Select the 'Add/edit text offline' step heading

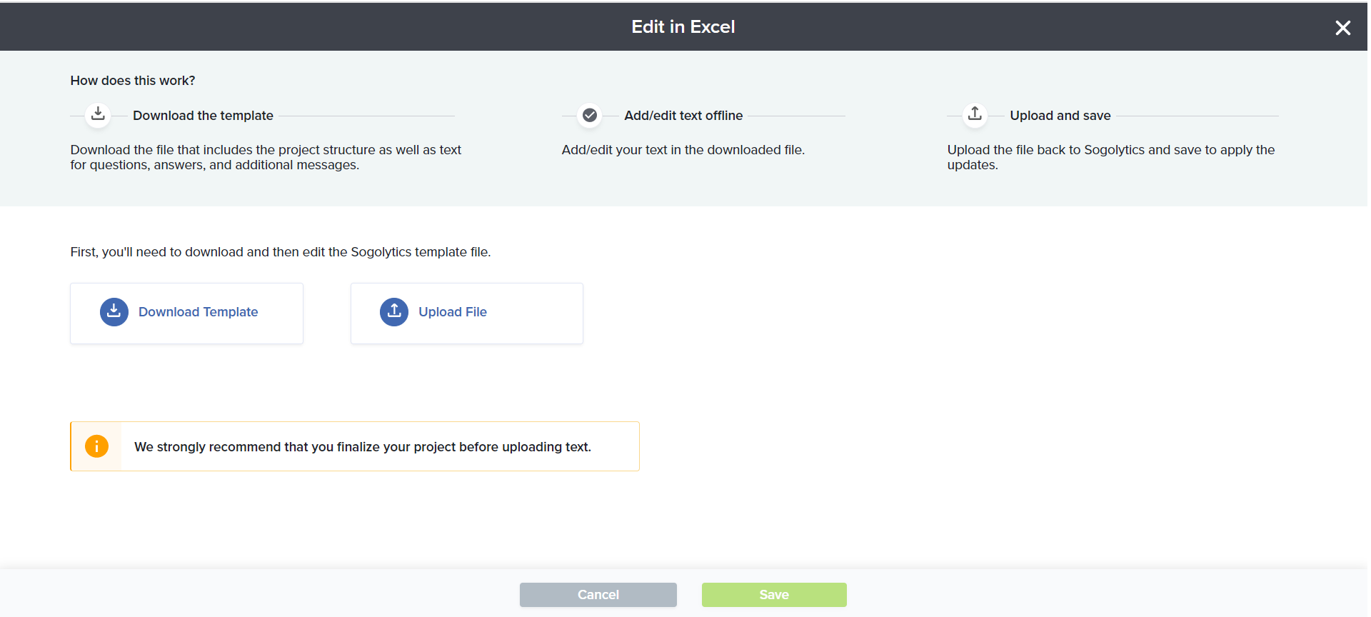click(x=683, y=116)
